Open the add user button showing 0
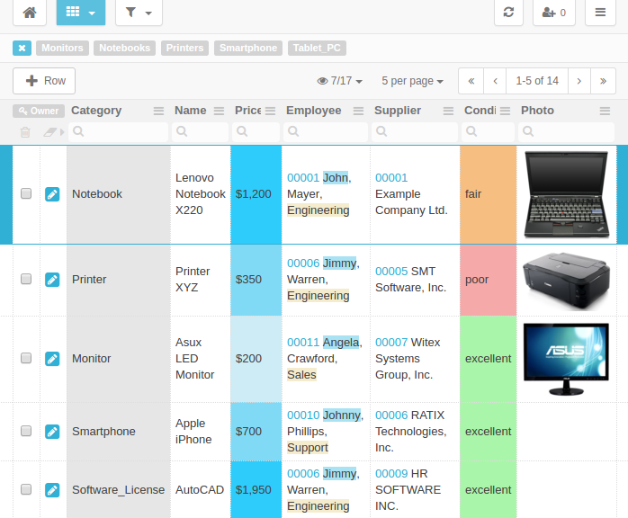The width and height of the screenshot is (628, 518). click(x=554, y=13)
